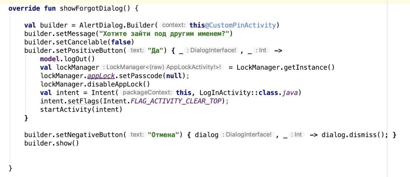Click lockManager.disableAppLock() line
Viewport: 410px width, 177px height.
pos(95,84)
